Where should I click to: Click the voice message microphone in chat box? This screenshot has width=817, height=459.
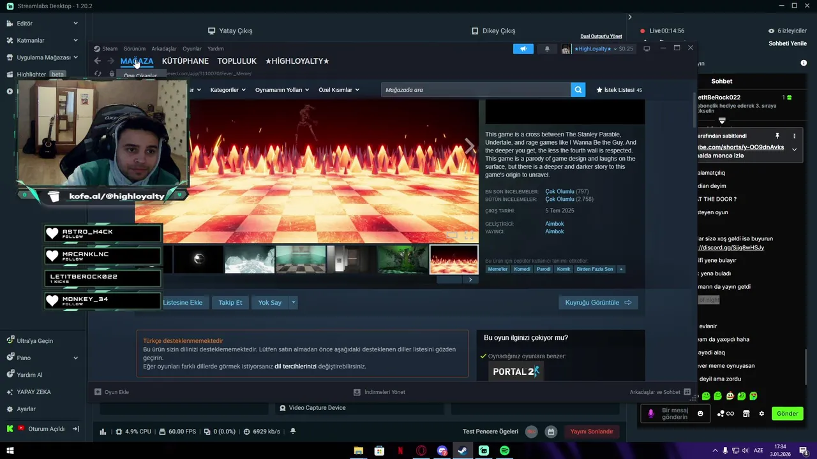(x=650, y=413)
